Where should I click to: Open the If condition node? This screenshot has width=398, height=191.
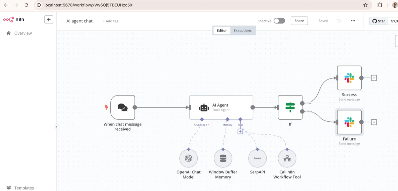pos(290,107)
